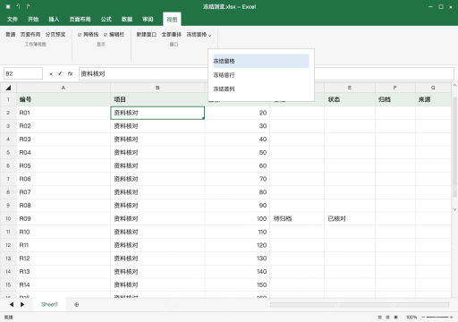
Task: Go to the previous sheet with left arrow
Action: [x=12, y=304]
